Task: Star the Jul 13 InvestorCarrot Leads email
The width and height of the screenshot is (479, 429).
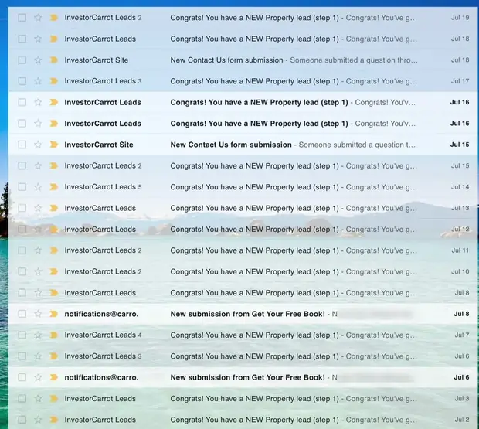Action: pos(38,208)
